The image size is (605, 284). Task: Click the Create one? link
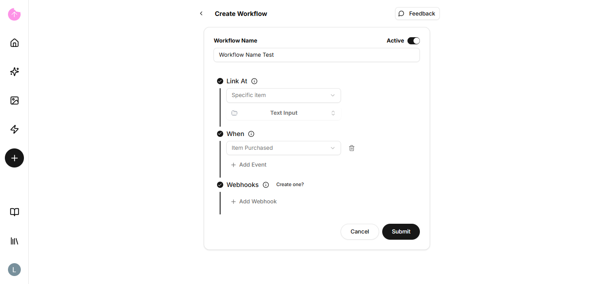click(x=290, y=184)
